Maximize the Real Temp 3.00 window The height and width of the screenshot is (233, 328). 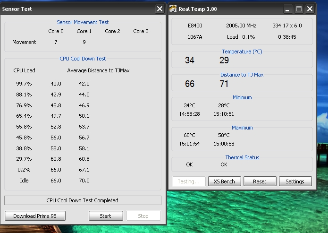[x=299, y=9]
